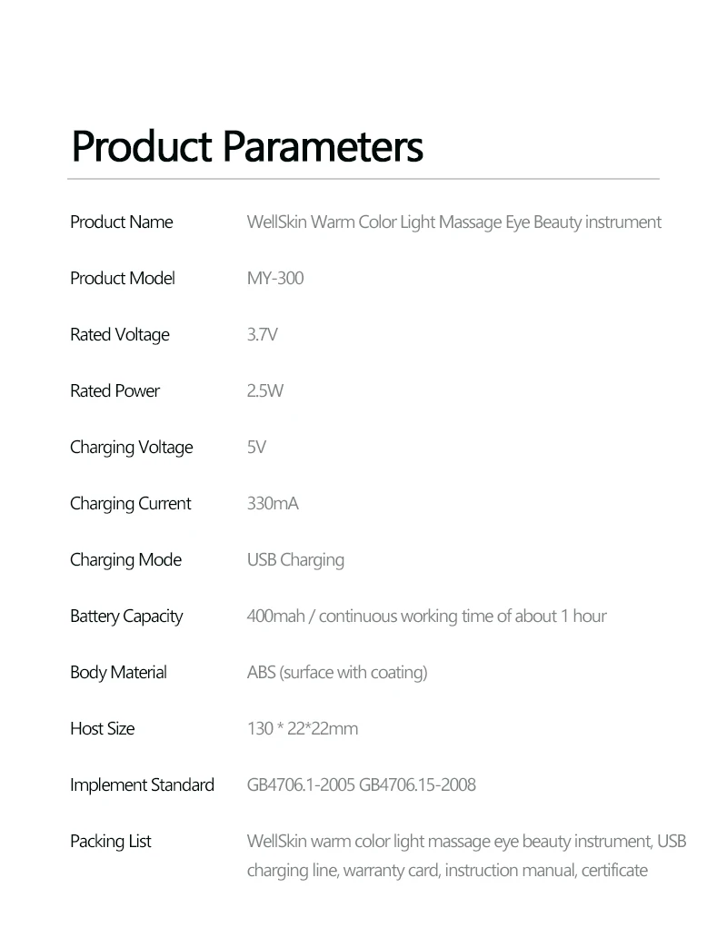Click the Product Name label
Screen dimensions: 727x937
click(x=121, y=222)
